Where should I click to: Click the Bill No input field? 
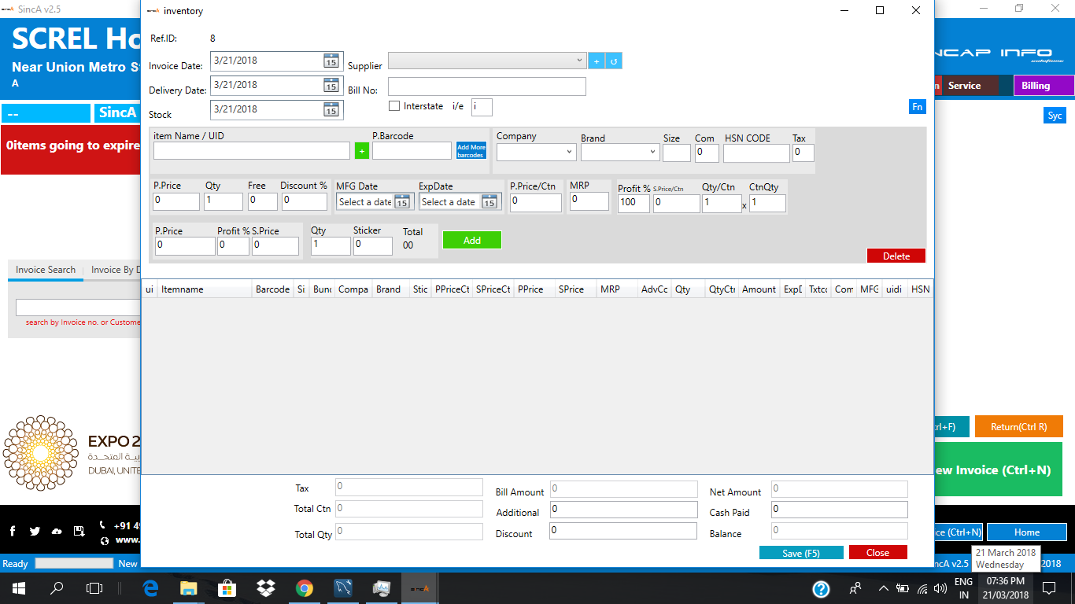pyautogui.click(x=486, y=87)
